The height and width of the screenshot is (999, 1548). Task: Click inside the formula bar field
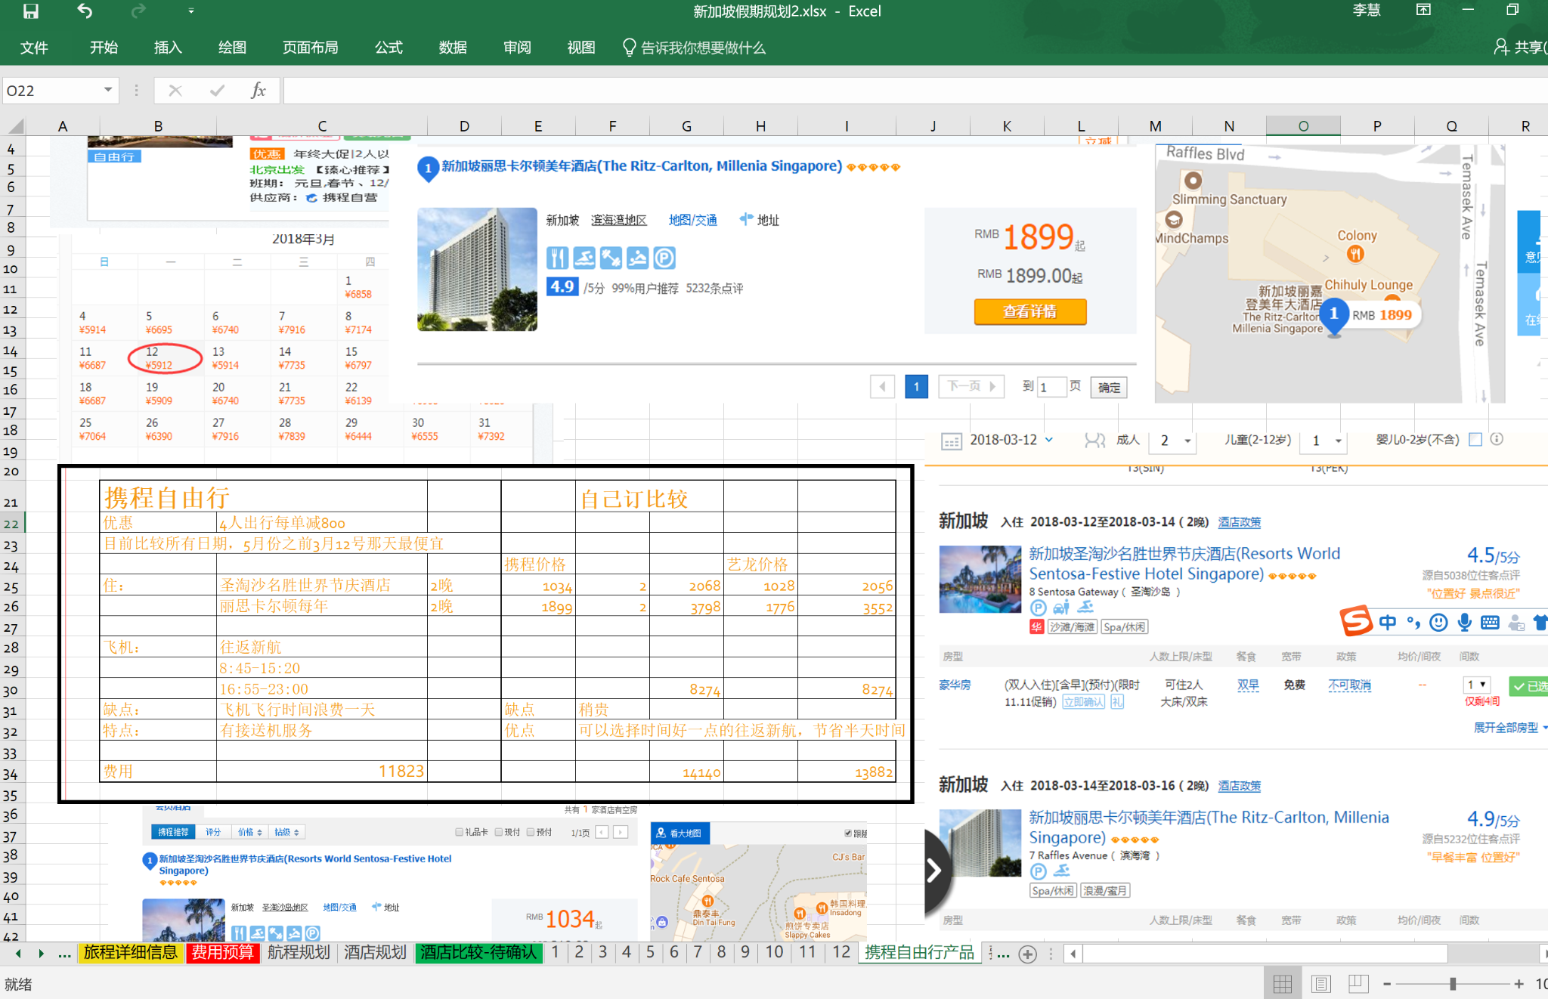915,91
